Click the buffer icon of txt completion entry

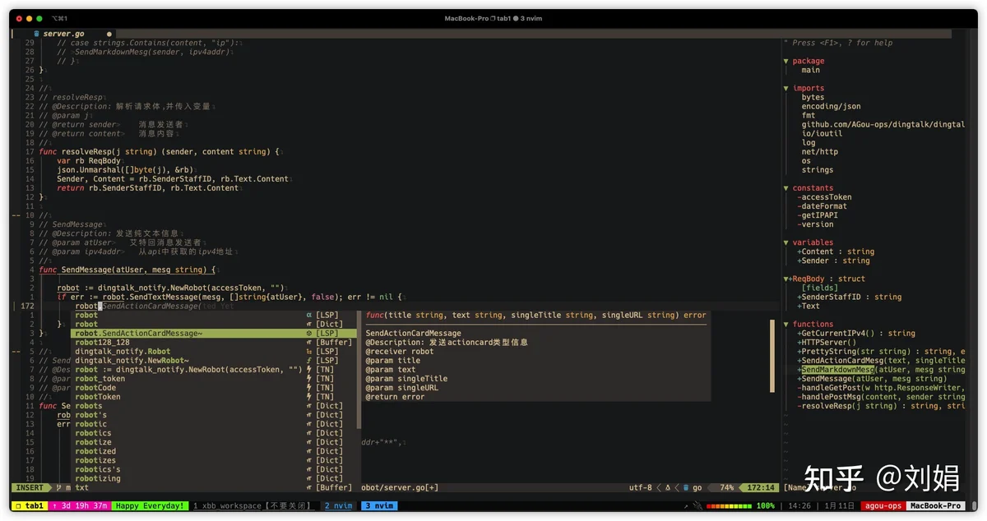coord(308,487)
